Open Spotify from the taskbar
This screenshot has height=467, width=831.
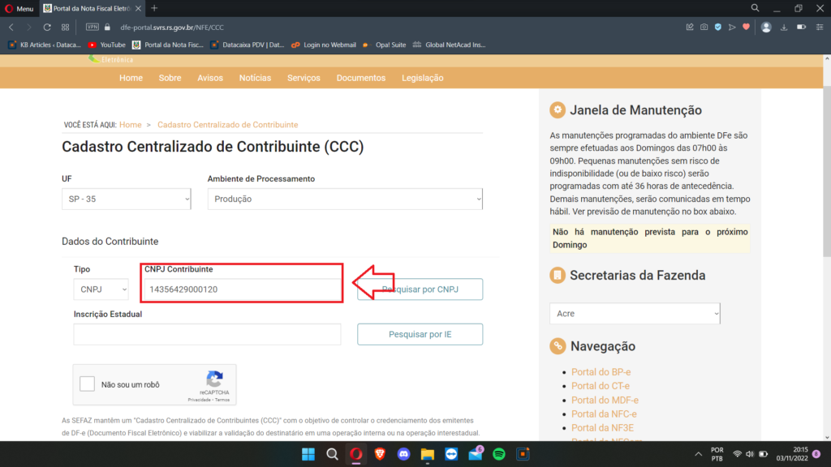coord(499,454)
